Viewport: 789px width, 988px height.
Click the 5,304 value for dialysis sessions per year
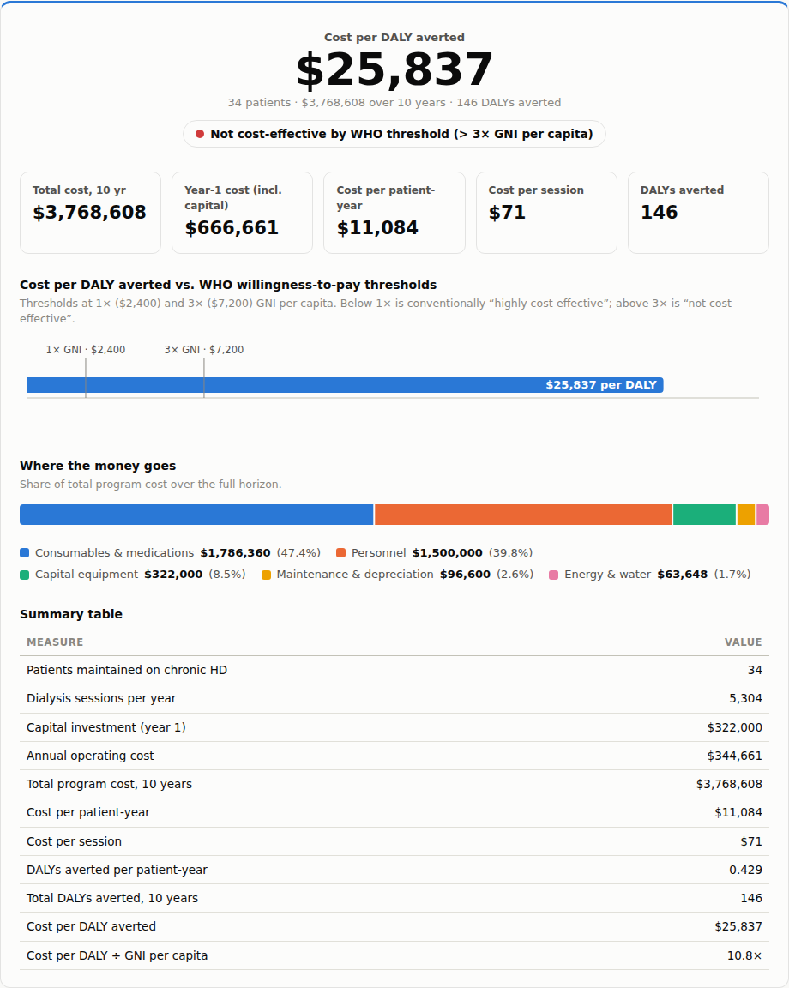coord(745,698)
